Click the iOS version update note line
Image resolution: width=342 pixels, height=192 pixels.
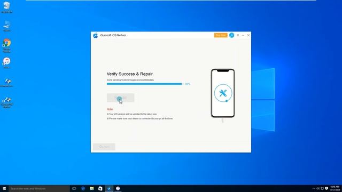[132, 114]
